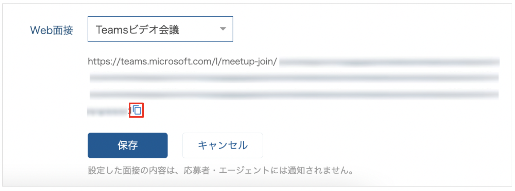Click the 応募者・エージェント words in the note
Viewport: 515px width, 191px height.
[233, 170]
